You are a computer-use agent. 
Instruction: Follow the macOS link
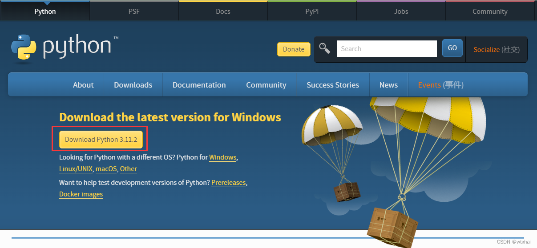pos(106,169)
